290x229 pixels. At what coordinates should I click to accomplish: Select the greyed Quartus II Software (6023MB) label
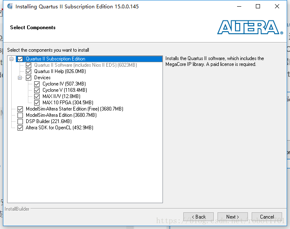pyautogui.click(x=86, y=65)
